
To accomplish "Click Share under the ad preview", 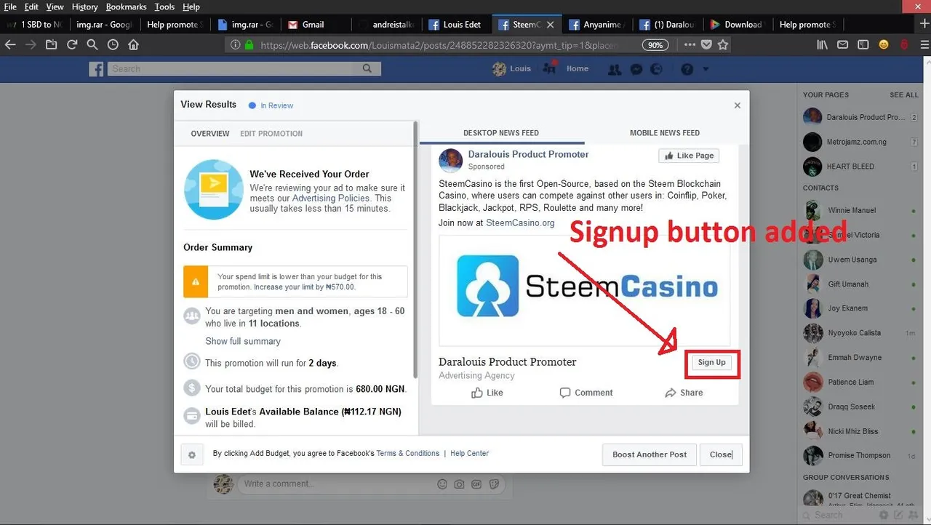I will coord(684,393).
